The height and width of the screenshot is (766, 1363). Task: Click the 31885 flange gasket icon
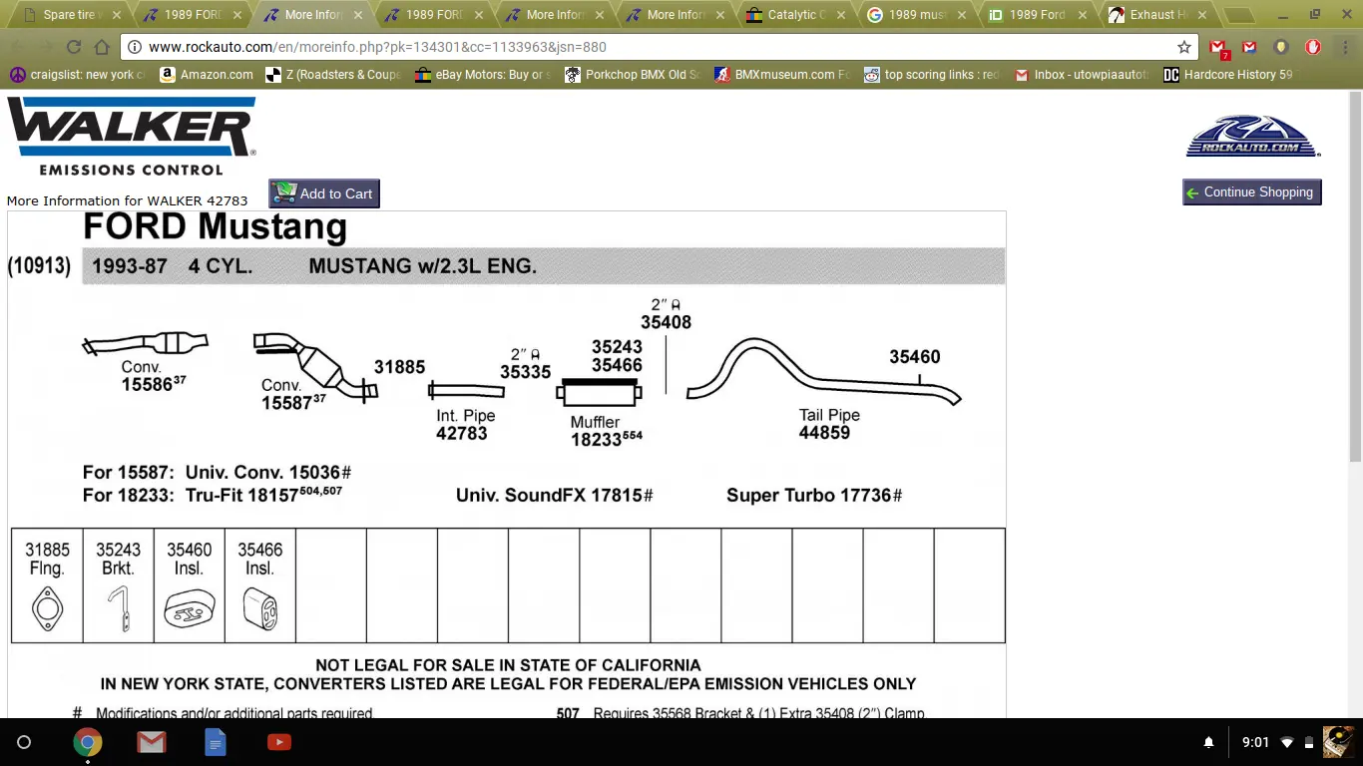[x=46, y=608]
